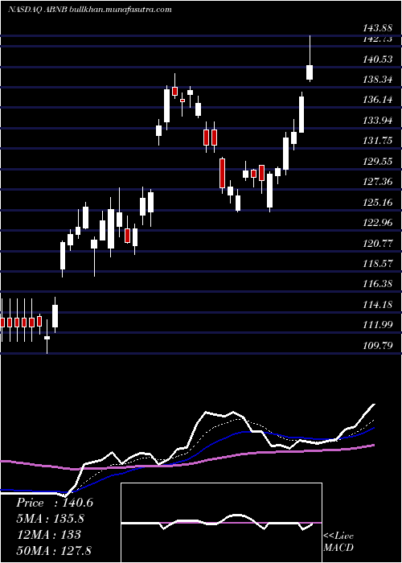Click the 111.99 price axis label
The width and height of the screenshot is (402, 563).
(378, 325)
